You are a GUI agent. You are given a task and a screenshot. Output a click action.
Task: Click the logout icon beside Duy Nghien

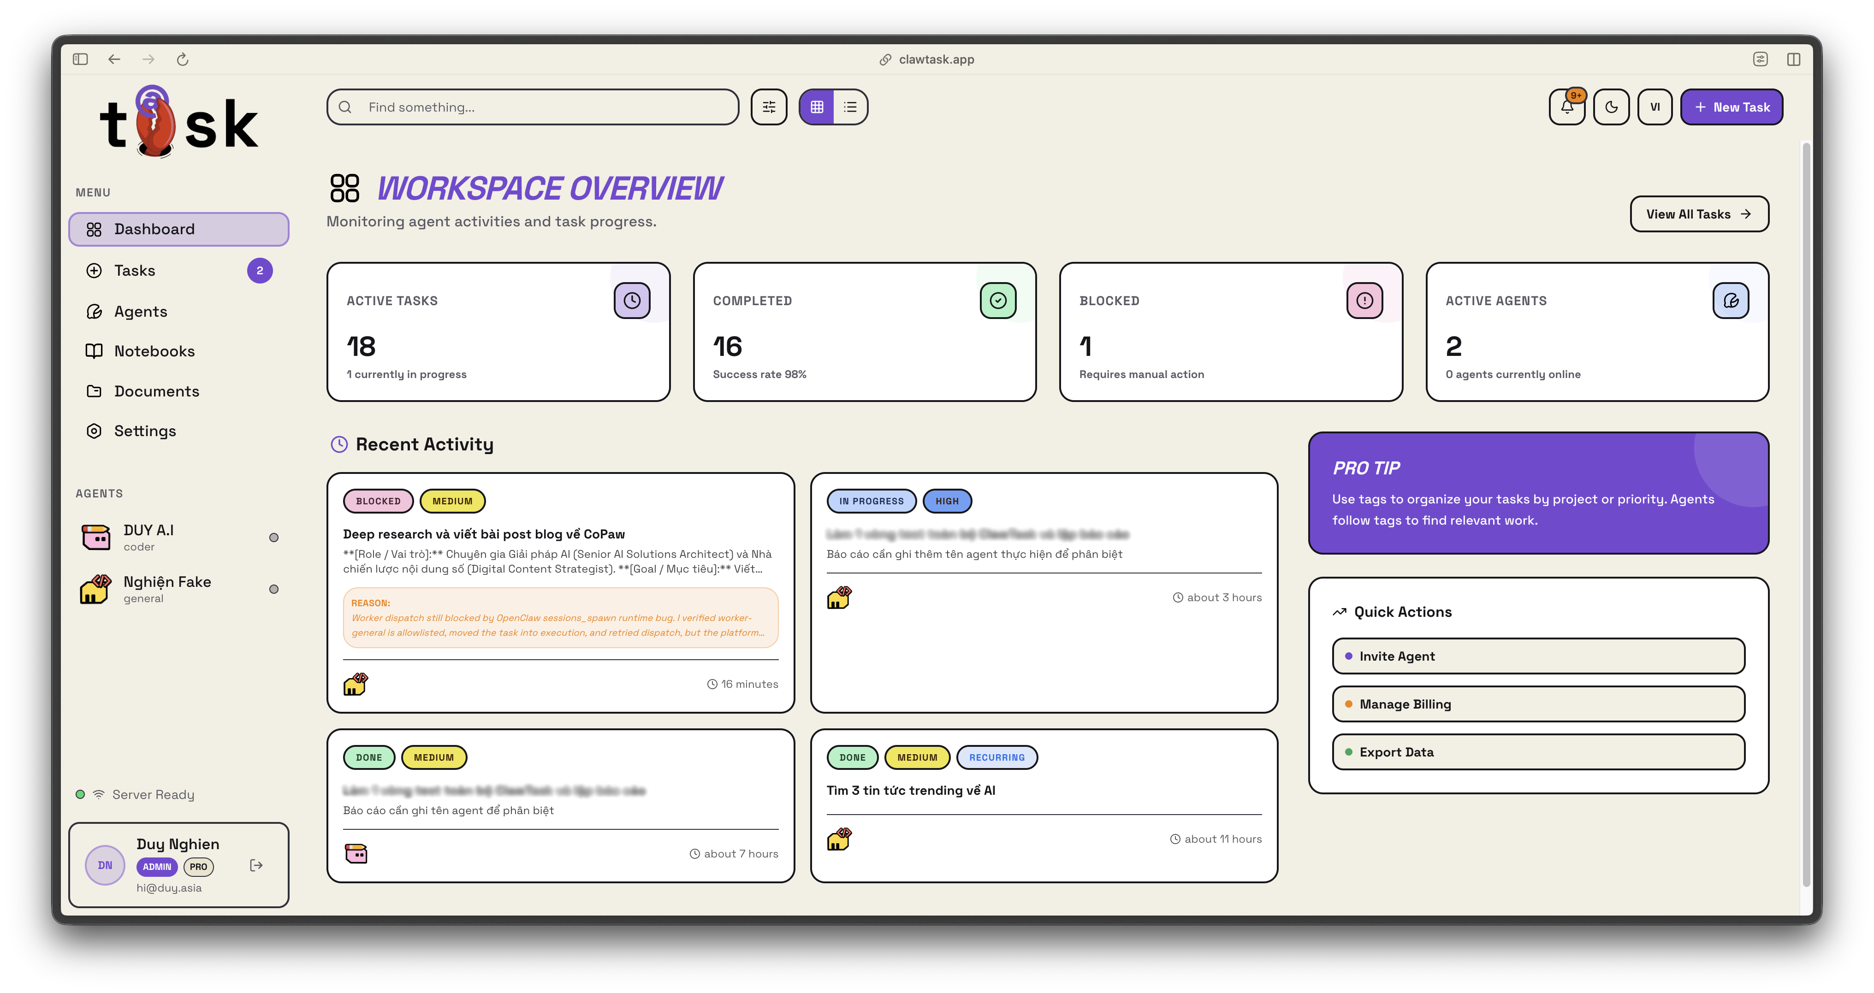click(x=256, y=865)
